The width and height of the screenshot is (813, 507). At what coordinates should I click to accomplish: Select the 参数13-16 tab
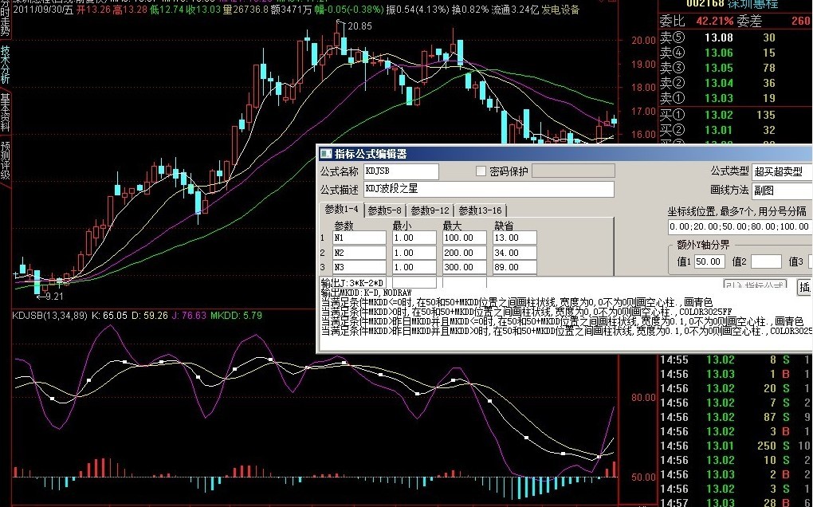tap(479, 210)
